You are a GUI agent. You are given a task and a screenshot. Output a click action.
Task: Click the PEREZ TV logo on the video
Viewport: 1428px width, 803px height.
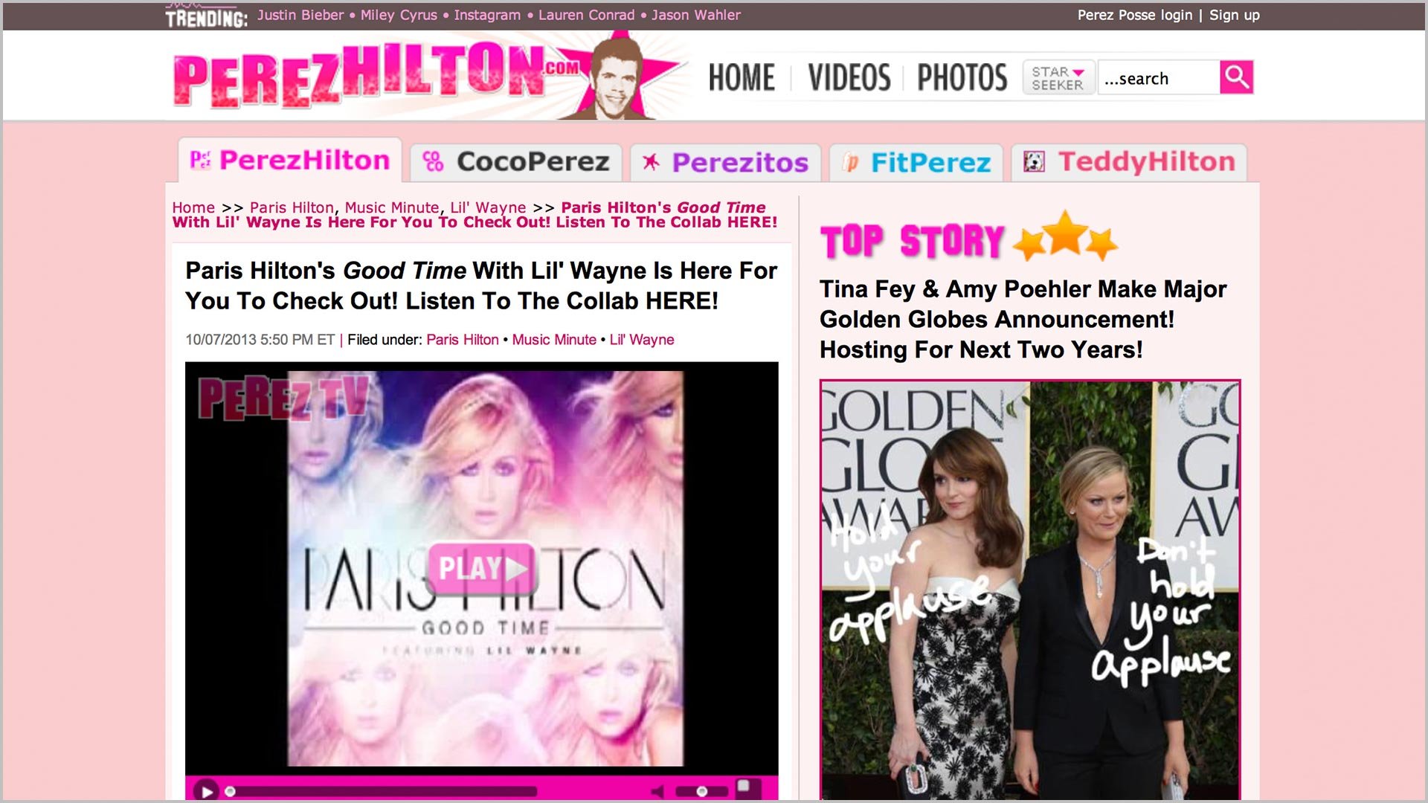(x=283, y=397)
